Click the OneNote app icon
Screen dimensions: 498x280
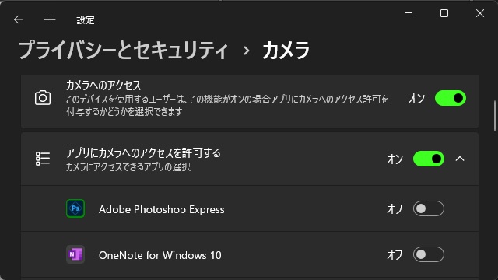coord(75,254)
